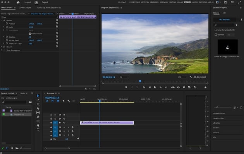Click Go to Out point button
The width and height of the screenshot is (244, 154).
(166, 87)
